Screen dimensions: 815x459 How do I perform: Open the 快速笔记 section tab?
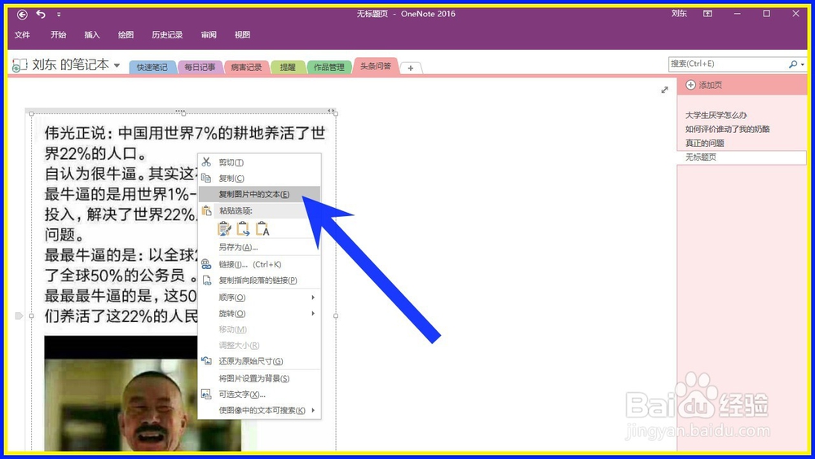(x=152, y=67)
